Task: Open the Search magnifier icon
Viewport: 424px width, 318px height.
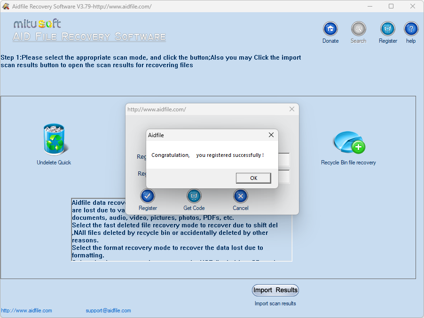Action: coord(358,29)
